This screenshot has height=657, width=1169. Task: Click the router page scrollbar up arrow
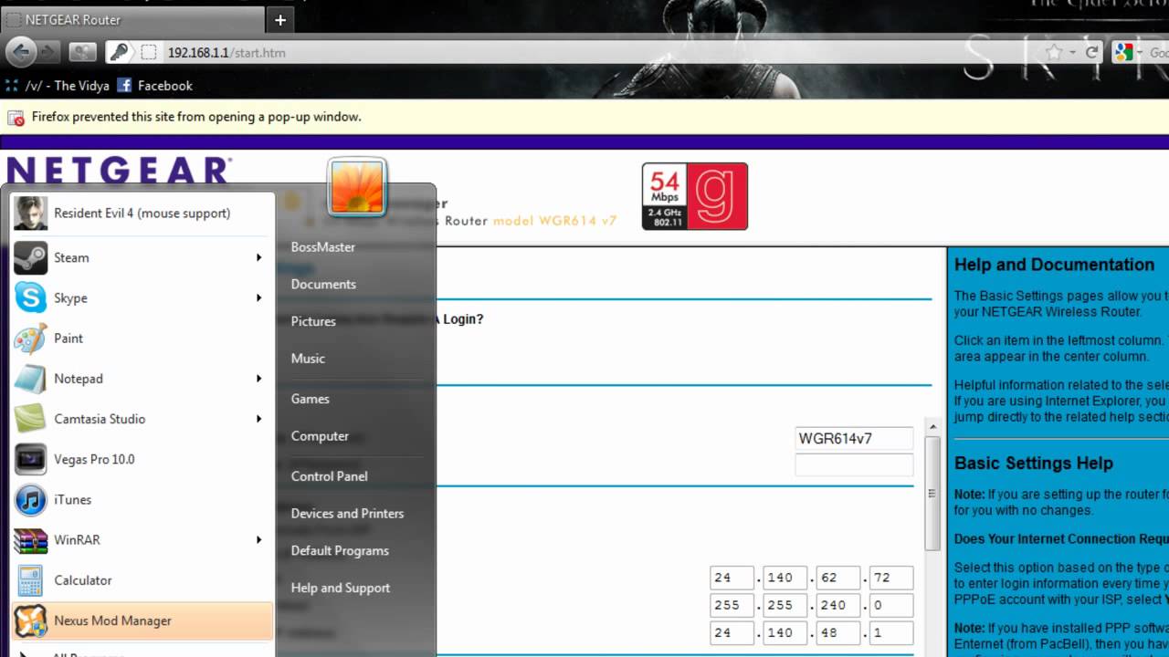tap(932, 426)
